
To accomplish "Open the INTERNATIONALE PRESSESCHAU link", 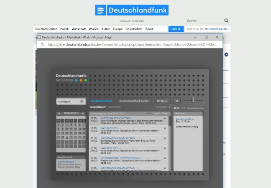I will click(x=120, y=158).
